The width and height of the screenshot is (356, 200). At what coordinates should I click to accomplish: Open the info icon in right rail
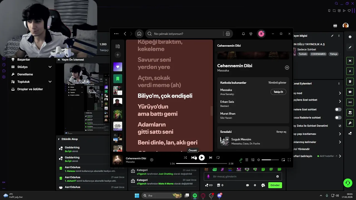[350, 37]
